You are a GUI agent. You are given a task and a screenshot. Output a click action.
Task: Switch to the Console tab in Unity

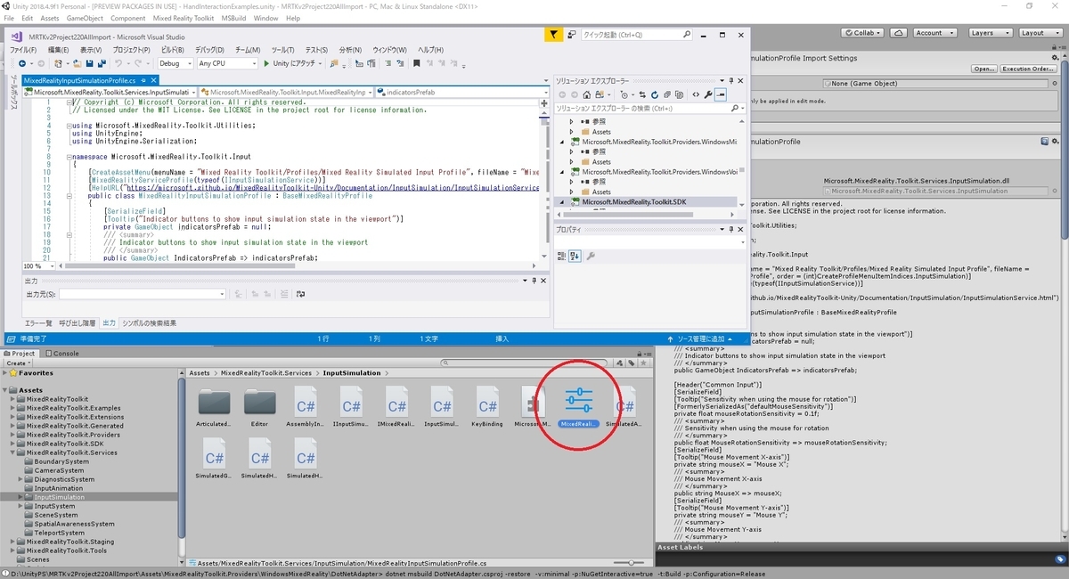61,353
